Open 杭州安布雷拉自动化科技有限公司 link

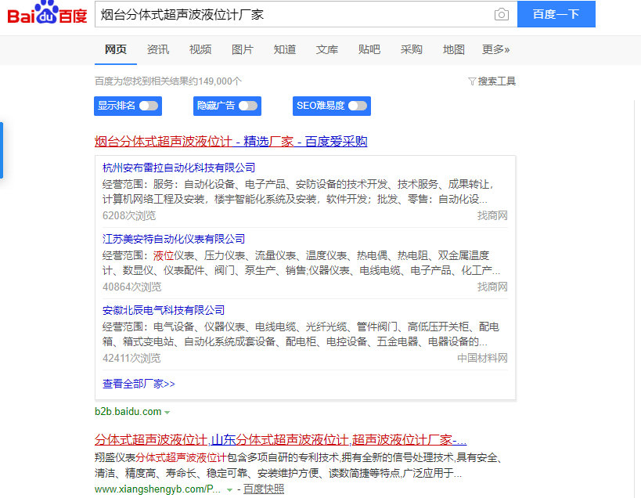(x=179, y=168)
